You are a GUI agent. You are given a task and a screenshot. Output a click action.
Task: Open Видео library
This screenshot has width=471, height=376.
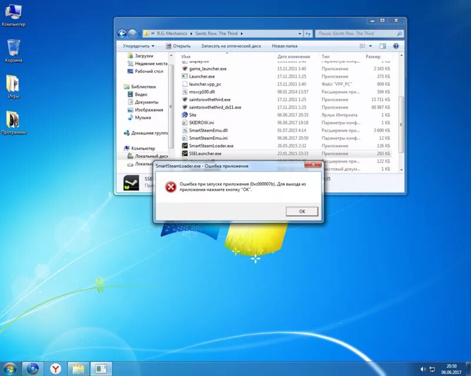click(x=141, y=95)
